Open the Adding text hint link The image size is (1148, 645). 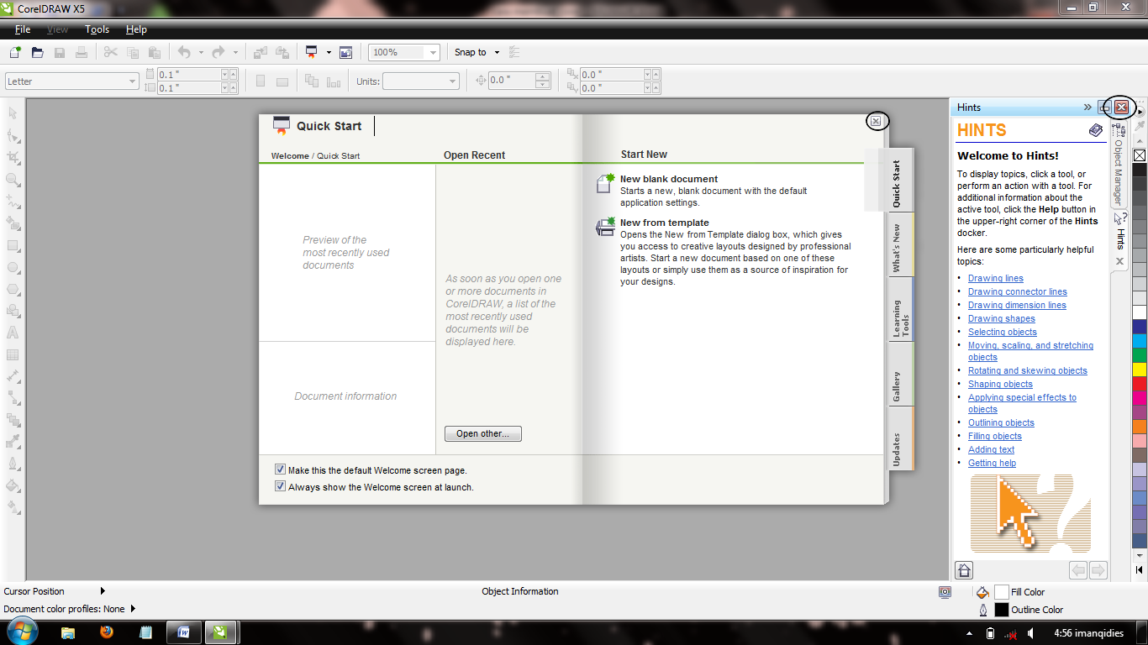point(991,449)
